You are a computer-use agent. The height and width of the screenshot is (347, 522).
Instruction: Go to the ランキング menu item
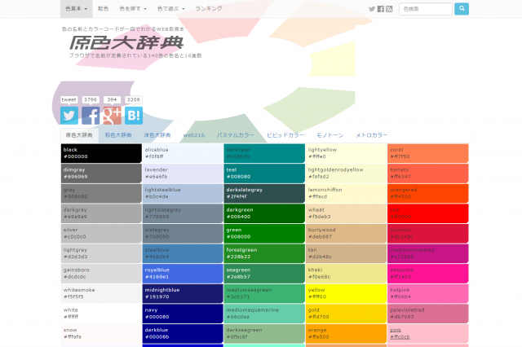pyautogui.click(x=208, y=9)
